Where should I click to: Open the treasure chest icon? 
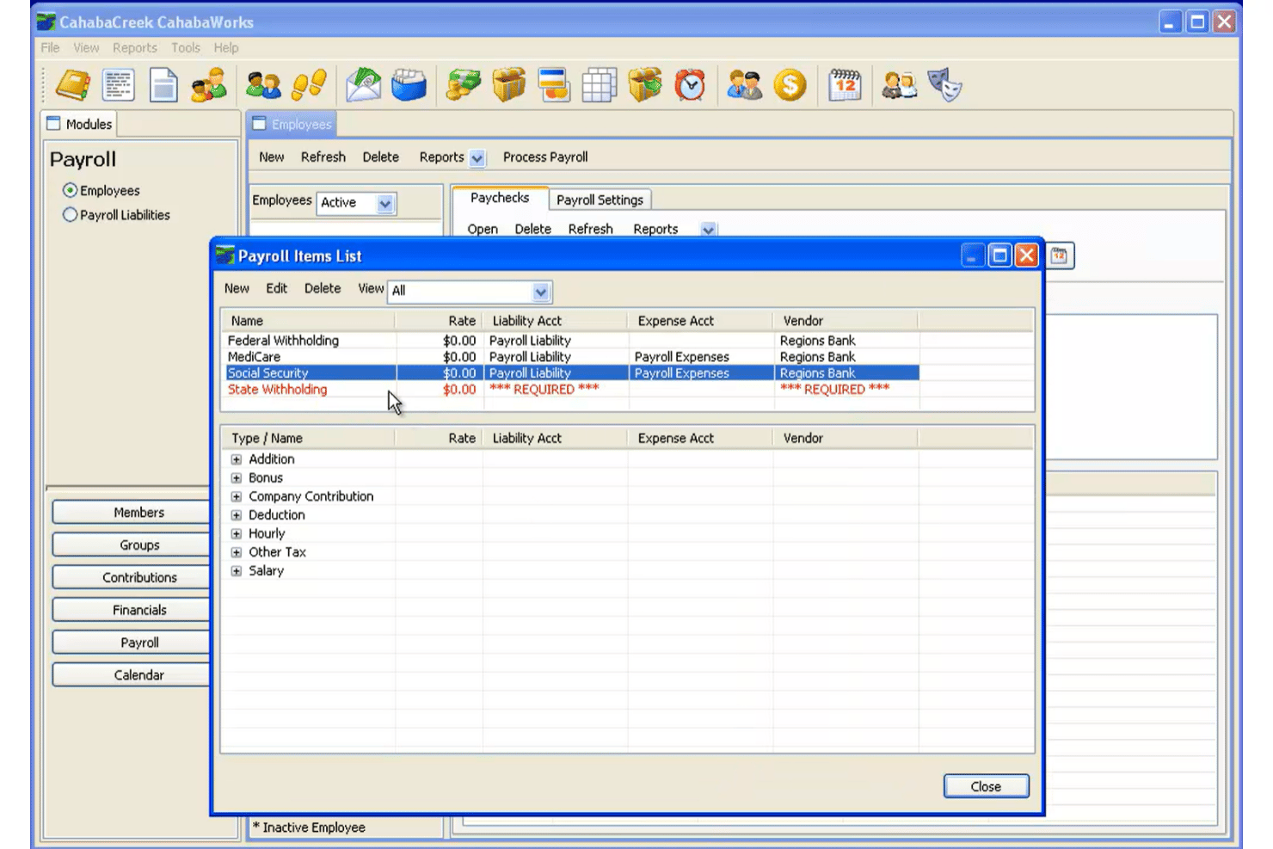509,85
